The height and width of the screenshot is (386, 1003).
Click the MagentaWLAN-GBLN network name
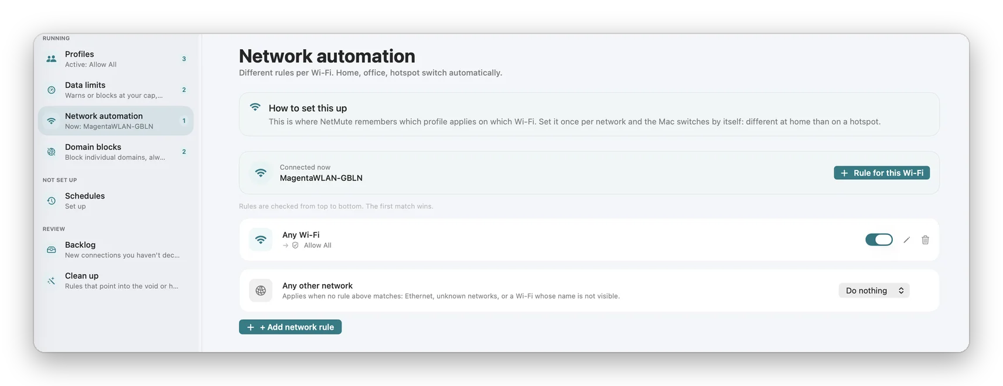click(321, 178)
